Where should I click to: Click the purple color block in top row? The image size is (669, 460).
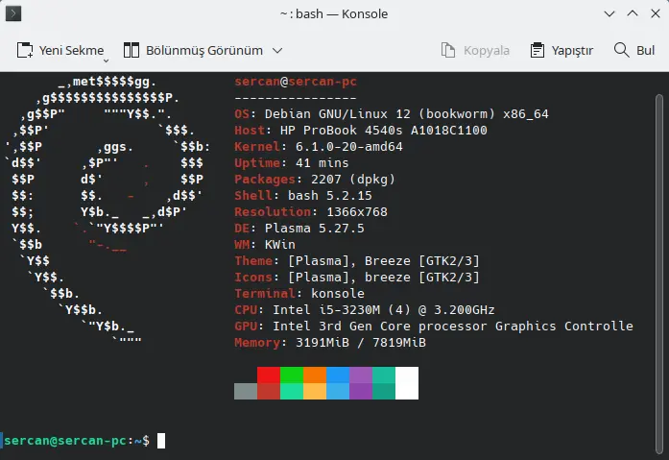click(x=361, y=375)
